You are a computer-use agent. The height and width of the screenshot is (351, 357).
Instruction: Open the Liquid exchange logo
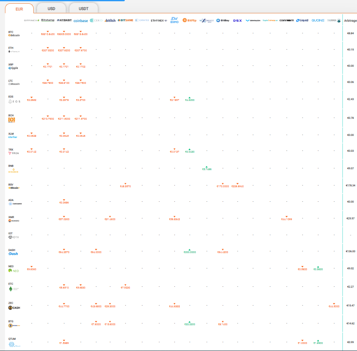[x=302, y=20]
